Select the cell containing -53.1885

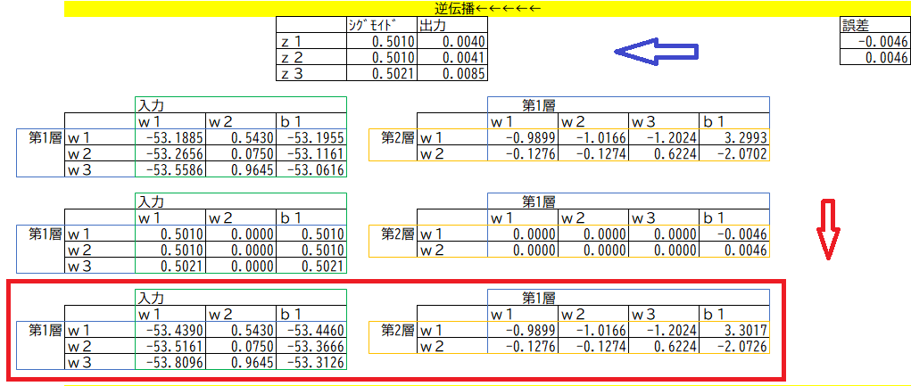(x=170, y=137)
